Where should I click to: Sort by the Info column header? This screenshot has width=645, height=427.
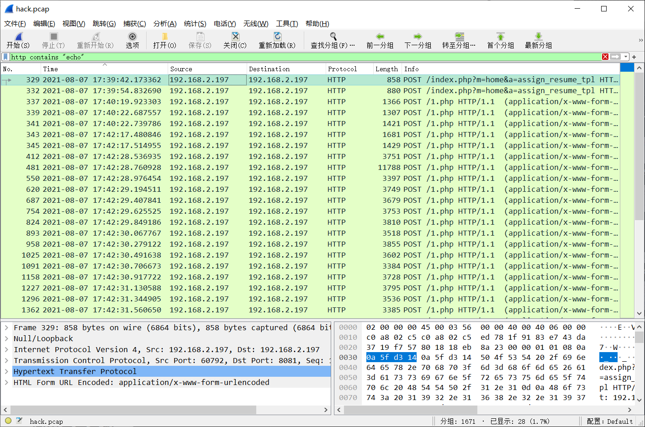pyautogui.click(x=511, y=69)
